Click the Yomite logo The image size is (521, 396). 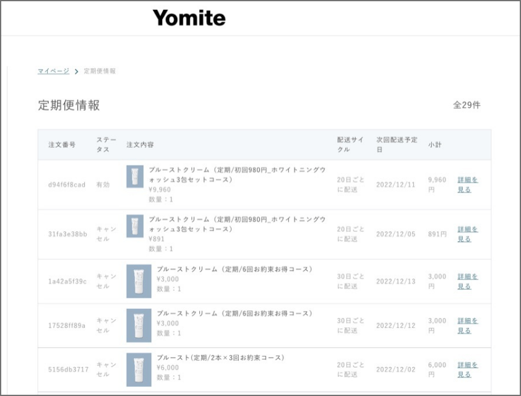point(189,18)
